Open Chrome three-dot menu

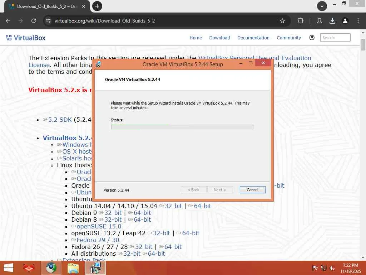click(358, 21)
